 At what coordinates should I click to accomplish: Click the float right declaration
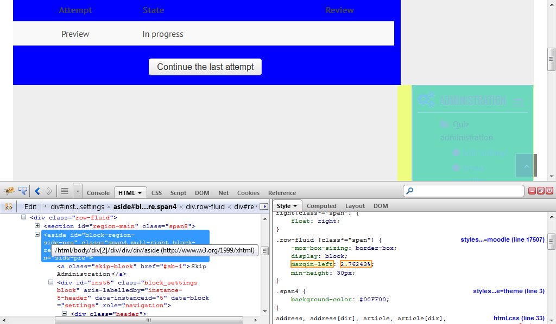315,221
